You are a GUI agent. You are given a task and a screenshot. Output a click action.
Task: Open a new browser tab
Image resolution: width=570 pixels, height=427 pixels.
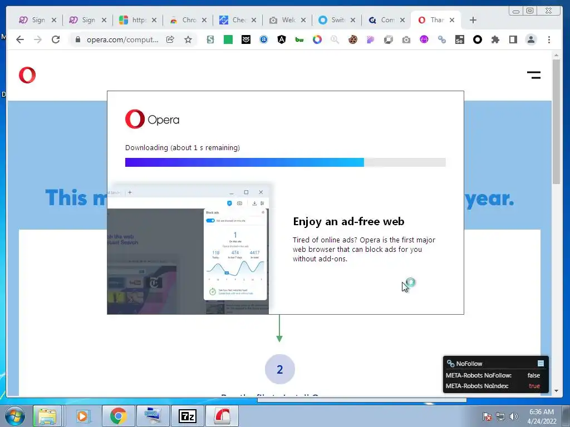click(473, 20)
